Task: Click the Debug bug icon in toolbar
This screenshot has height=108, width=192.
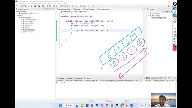Action: pyautogui.click(x=31, y=6)
